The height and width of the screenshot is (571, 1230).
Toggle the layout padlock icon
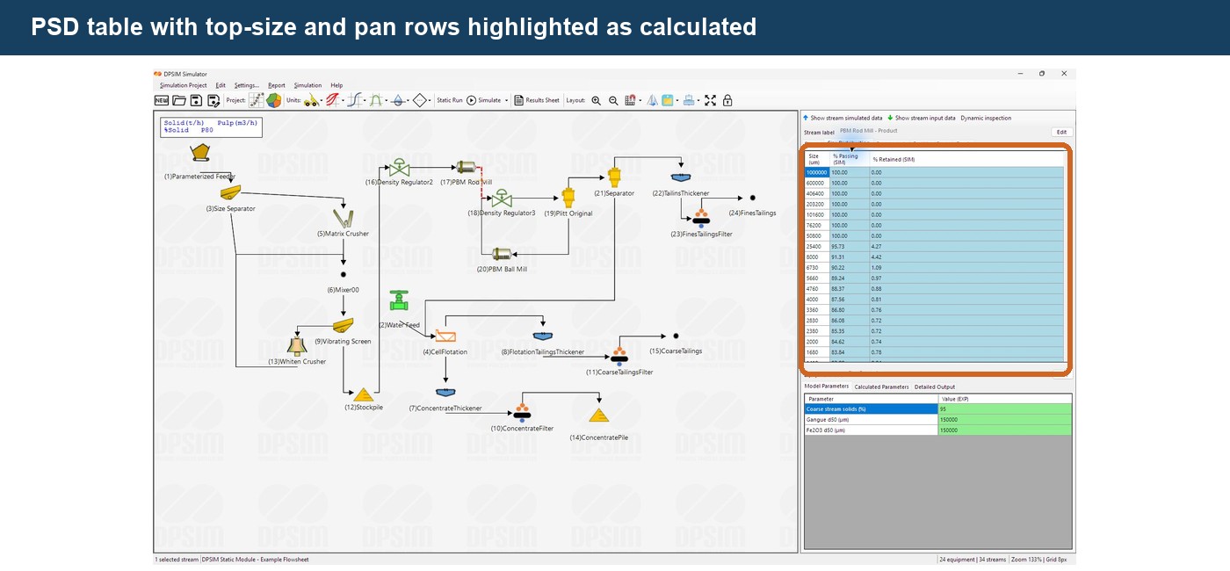tap(727, 100)
